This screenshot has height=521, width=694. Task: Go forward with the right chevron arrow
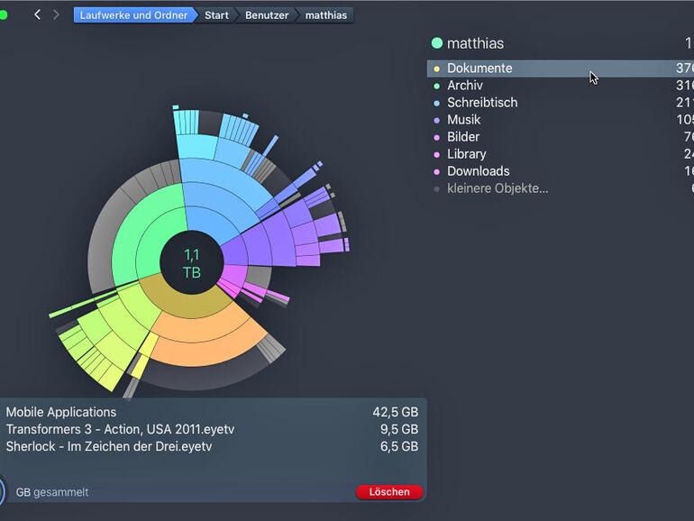click(x=56, y=15)
